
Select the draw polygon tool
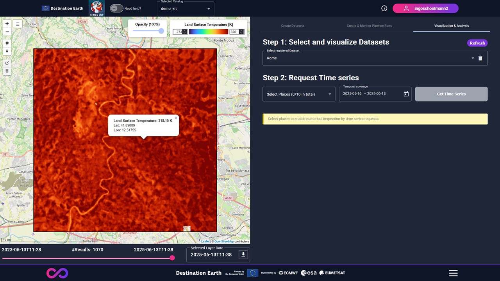click(x=7, y=43)
